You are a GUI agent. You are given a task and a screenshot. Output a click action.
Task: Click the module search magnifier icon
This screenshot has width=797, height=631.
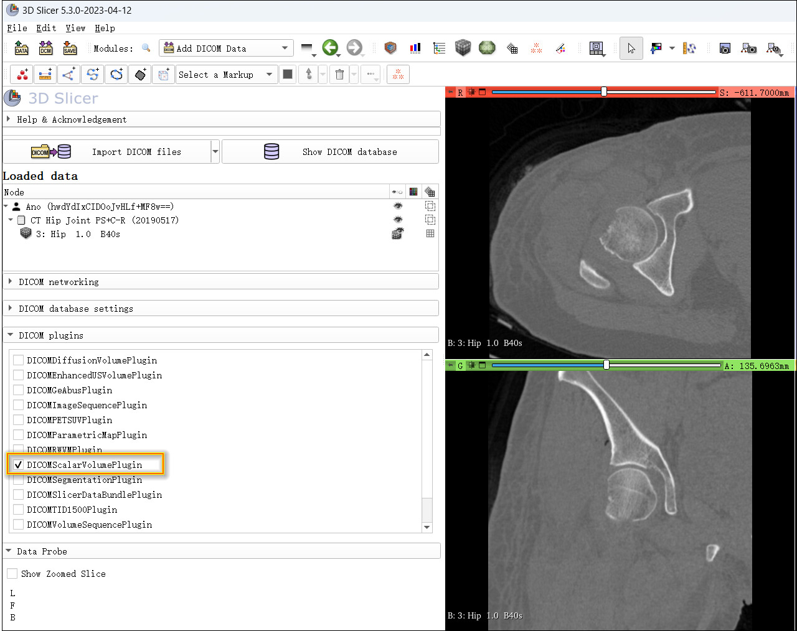pos(146,48)
